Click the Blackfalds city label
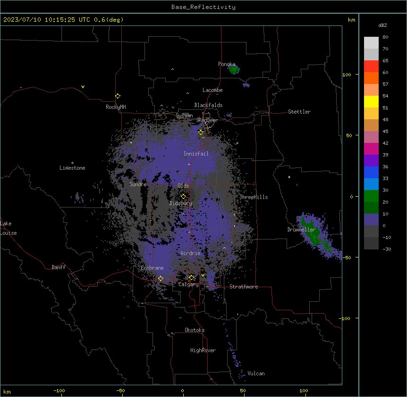407x397 pixels. [208, 105]
